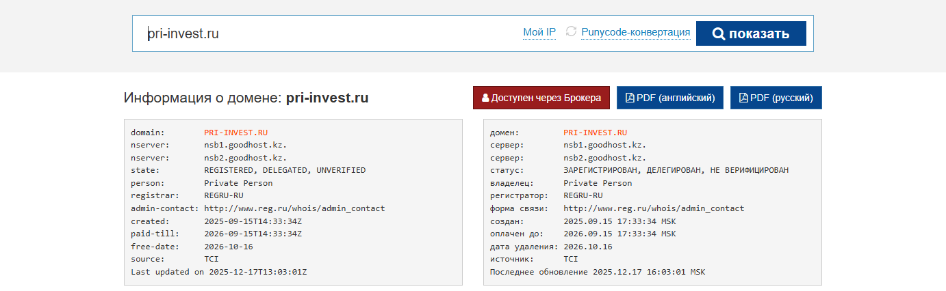The image size is (946, 291).
Task: Click the PDF file icon for английский
Action: pos(630,98)
